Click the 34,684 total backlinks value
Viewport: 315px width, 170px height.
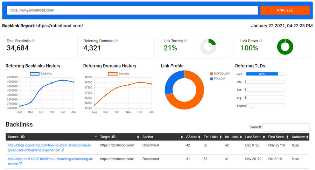point(18,48)
